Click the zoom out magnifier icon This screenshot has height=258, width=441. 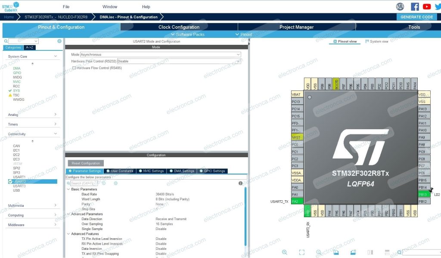[319, 252]
